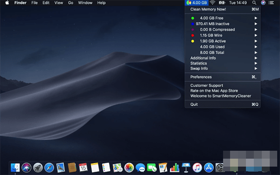Expand the 8.00 GB Total submenu arrow

(256, 52)
